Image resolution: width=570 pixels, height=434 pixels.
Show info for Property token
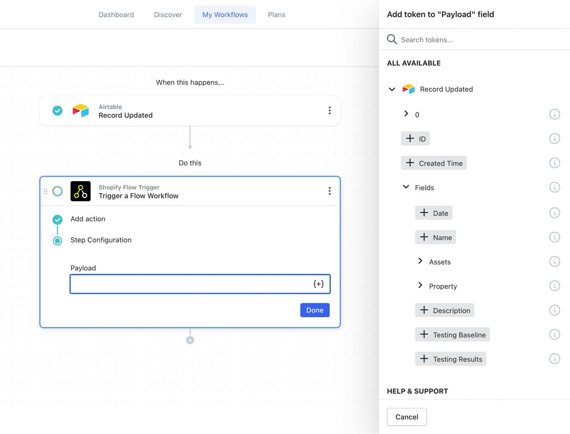(x=554, y=286)
